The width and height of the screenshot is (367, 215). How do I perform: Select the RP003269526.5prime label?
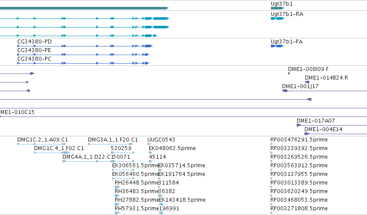pyautogui.click(x=299, y=157)
